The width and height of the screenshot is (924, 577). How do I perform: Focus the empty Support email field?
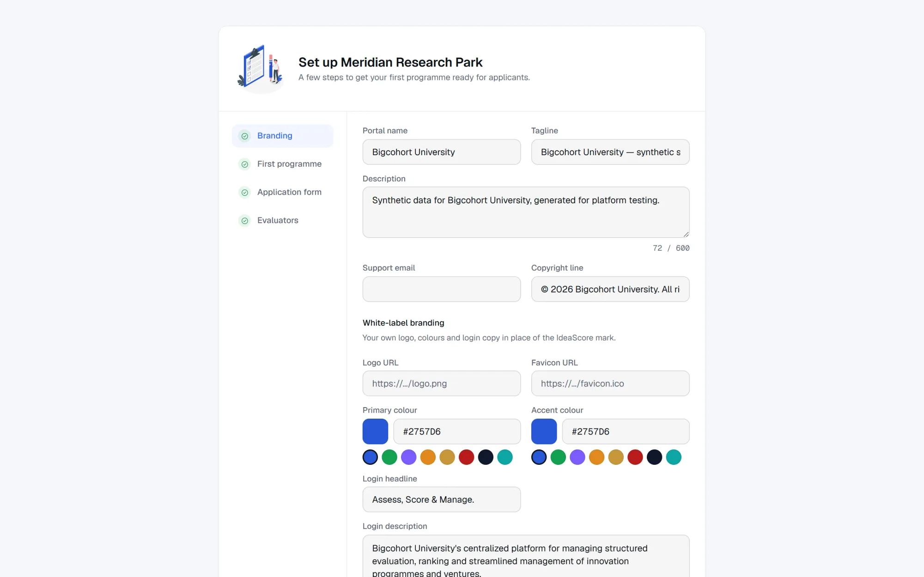pyautogui.click(x=442, y=289)
